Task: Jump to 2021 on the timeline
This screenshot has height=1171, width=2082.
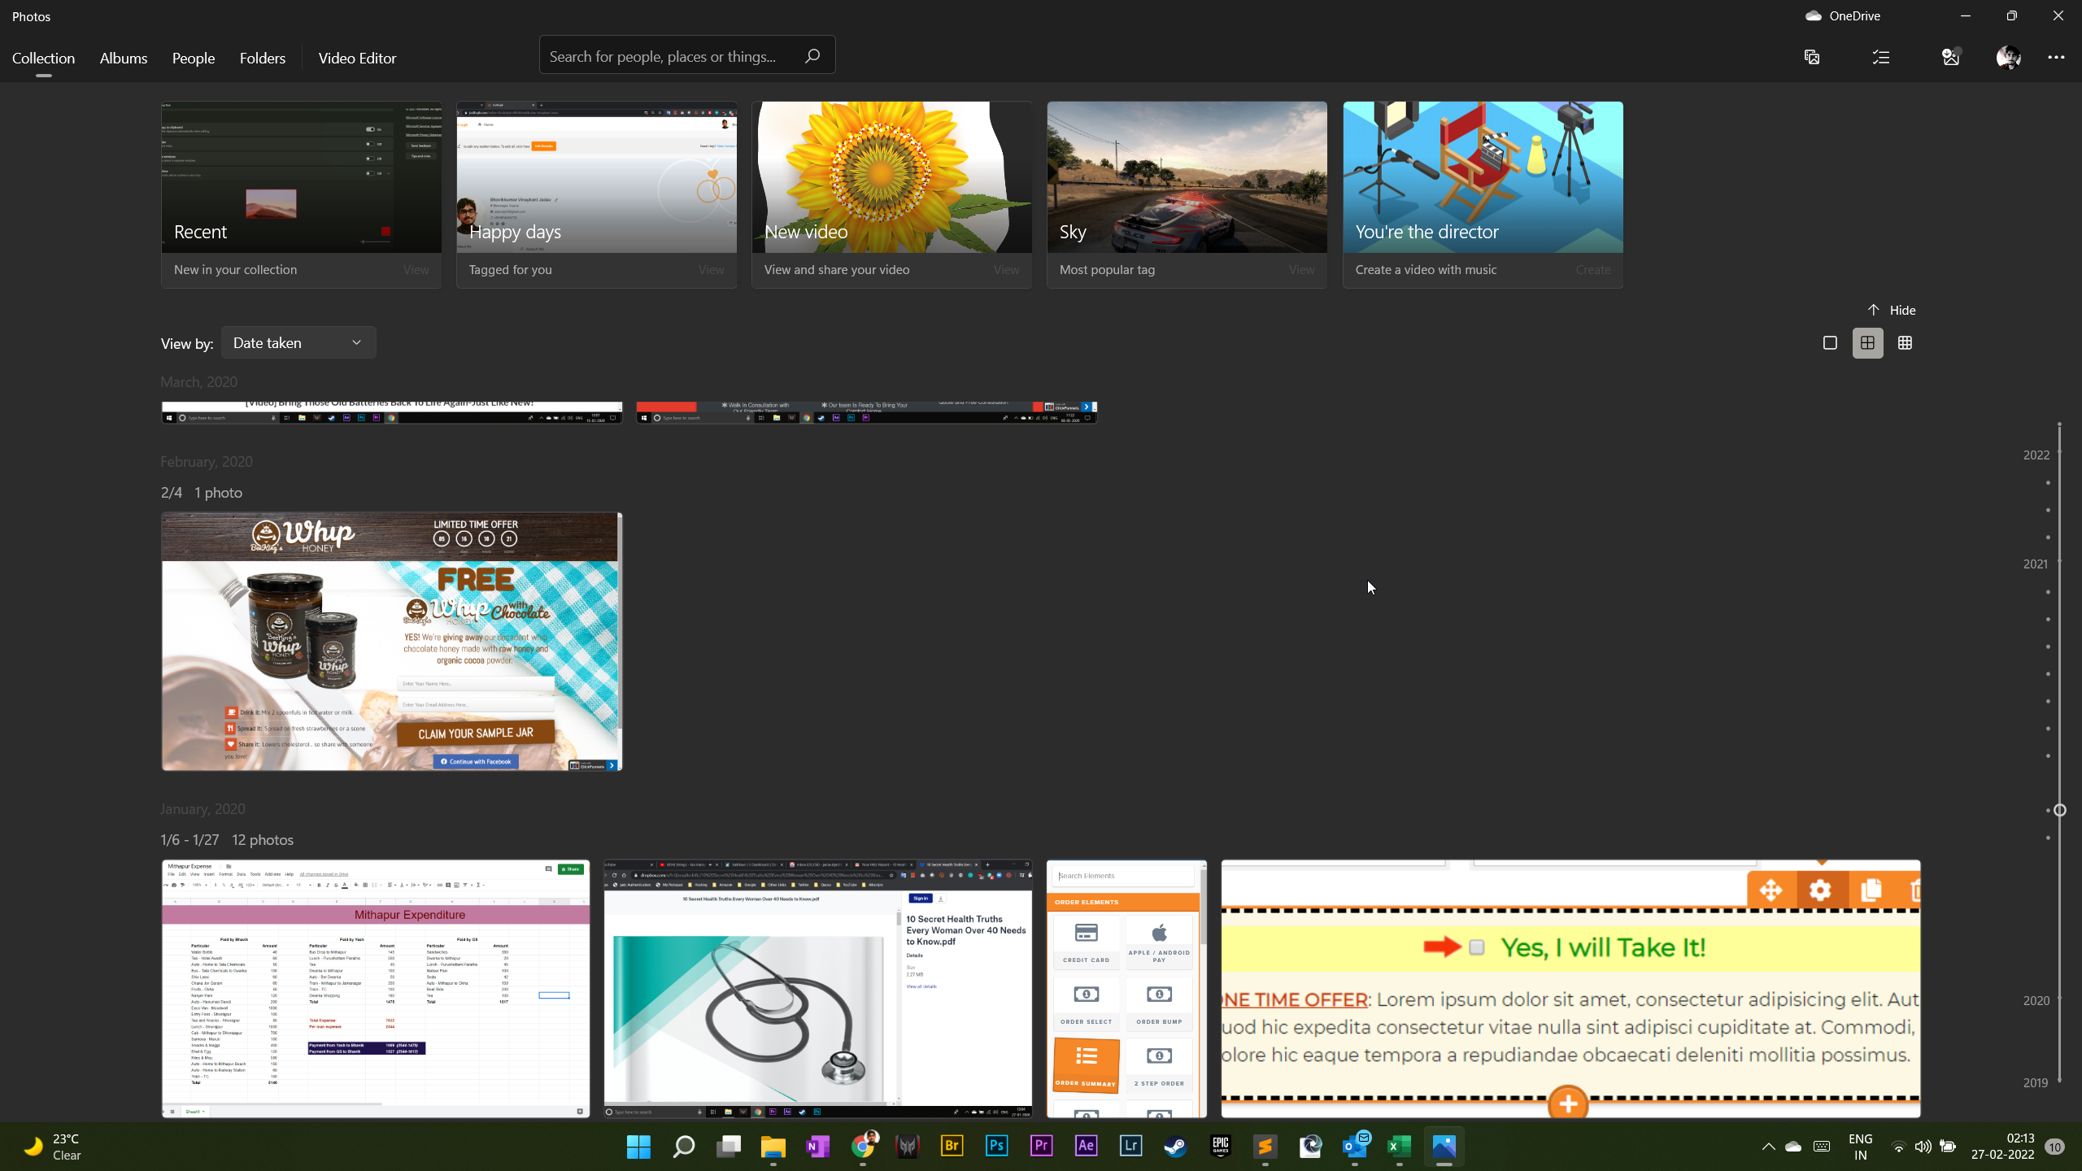Action: [x=2036, y=564]
